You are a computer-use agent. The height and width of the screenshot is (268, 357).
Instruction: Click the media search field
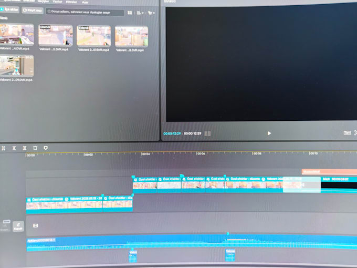pos(85,12)
